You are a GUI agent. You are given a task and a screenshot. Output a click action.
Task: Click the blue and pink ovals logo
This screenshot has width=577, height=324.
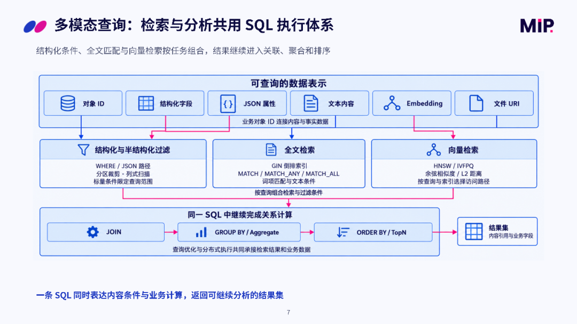coord(35,27)
